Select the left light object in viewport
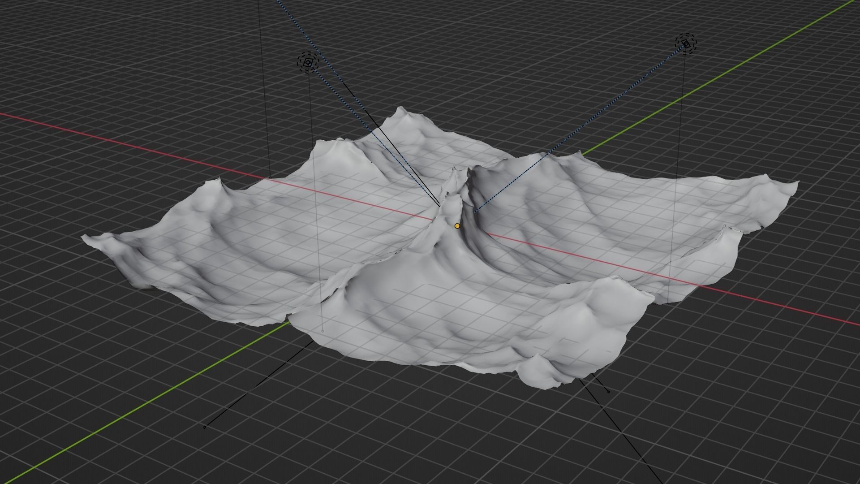Screen dimensions: 860x484 pyautogui.click(x=308, y=63)
